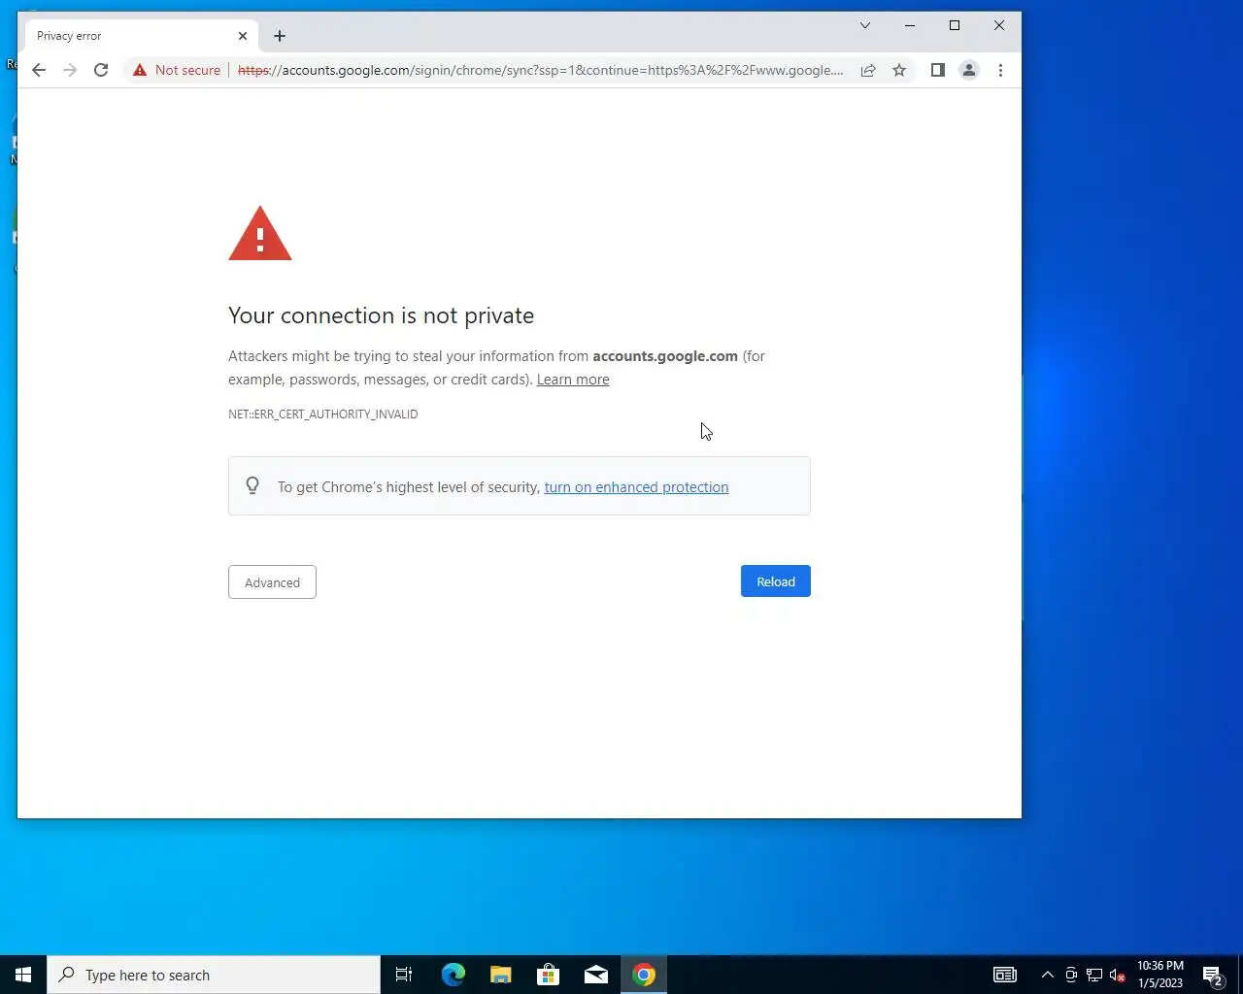Close the Privacy error tab
1243x994 pixels.
(243, 36)
